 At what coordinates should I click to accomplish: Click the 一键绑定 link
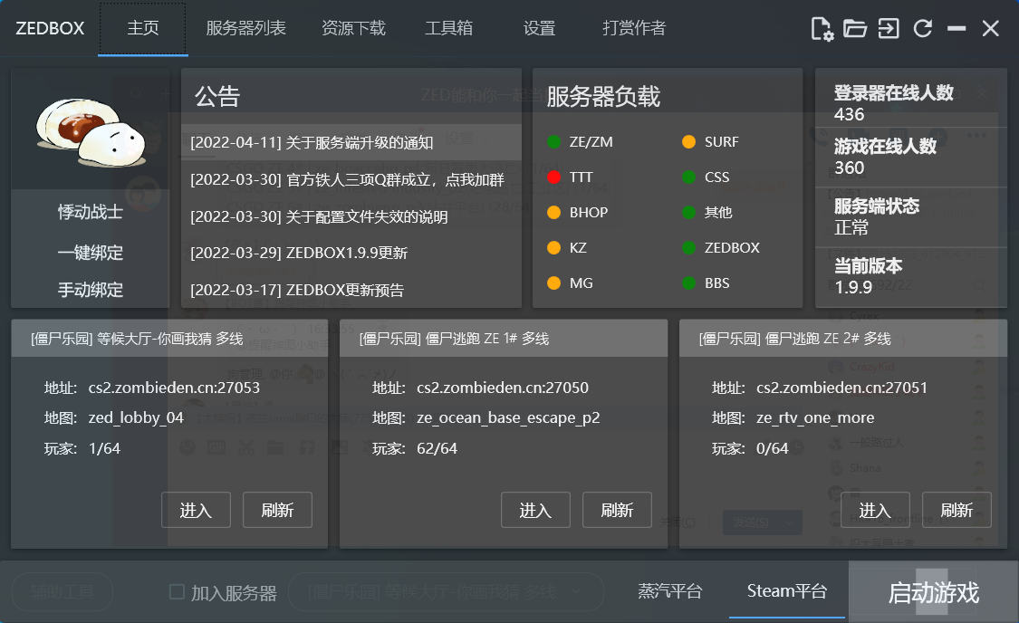click(x=91, y=253)
